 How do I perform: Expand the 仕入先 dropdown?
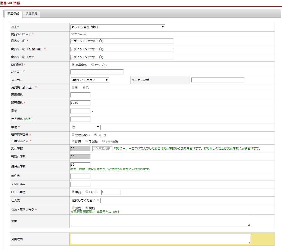click(85, 200)
